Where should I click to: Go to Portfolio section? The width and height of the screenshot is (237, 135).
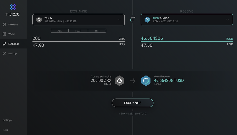point(13,25)
